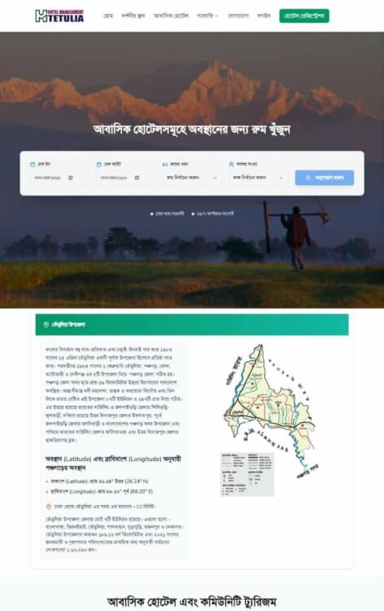
Task: Open the আবাসিক হোটেল nav item
Action: click(171, 16)
